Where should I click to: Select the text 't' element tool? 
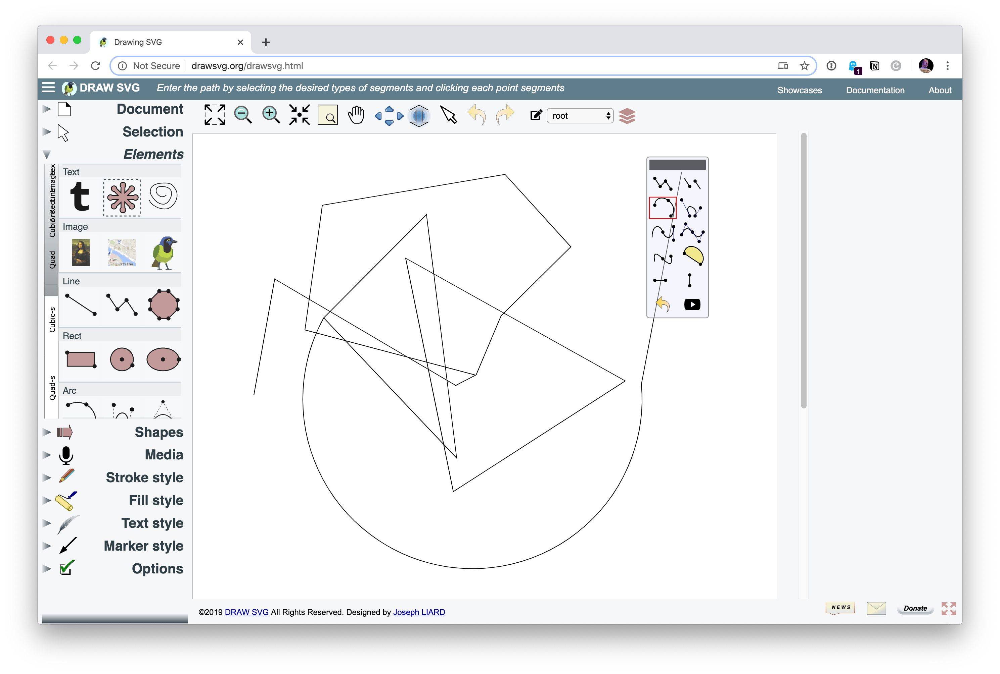point(80,197)
